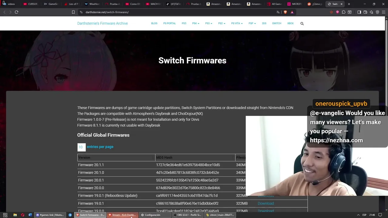Open the BLOG menu item
The width and height of the screenshot is (388, 218).
pyautogui.click(x=154, y=23)
